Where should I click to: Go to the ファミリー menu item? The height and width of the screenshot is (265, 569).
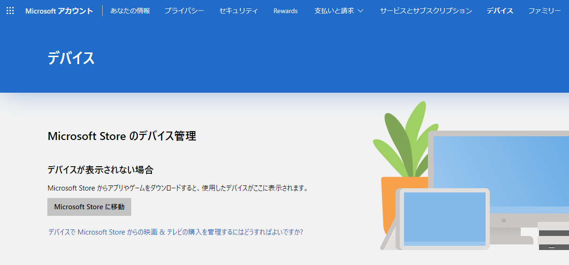(545, 11)
